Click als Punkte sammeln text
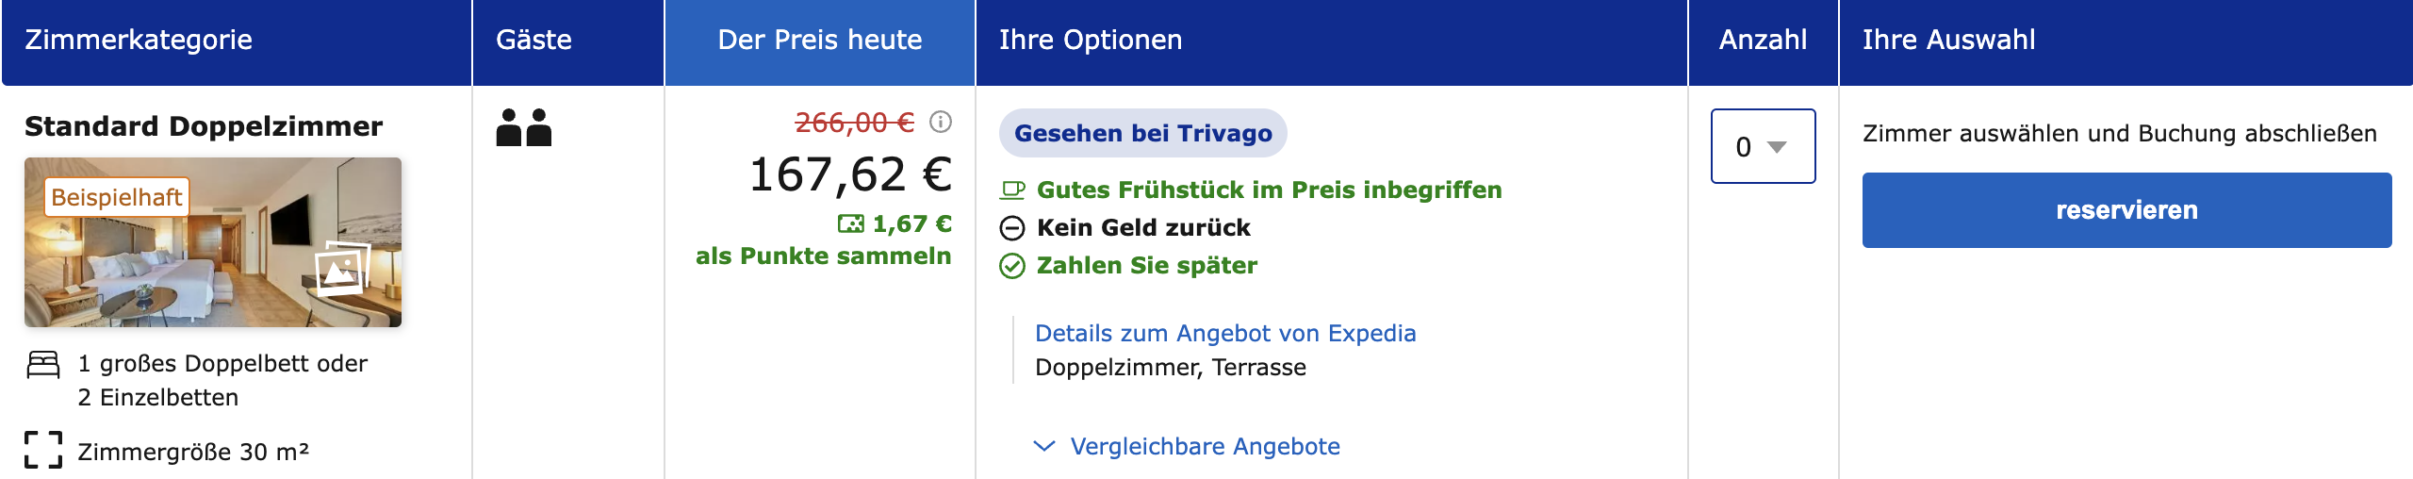 (x=824, y=256)
